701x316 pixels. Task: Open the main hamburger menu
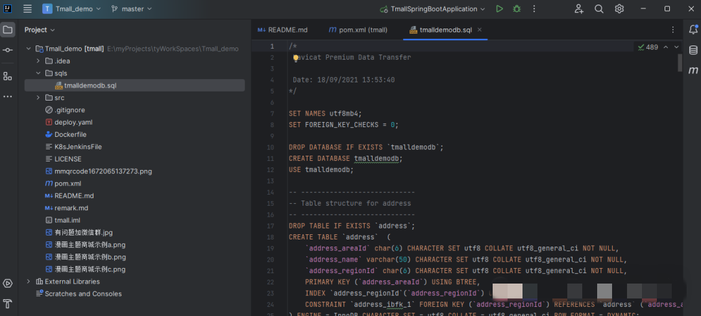coord(27,8)
